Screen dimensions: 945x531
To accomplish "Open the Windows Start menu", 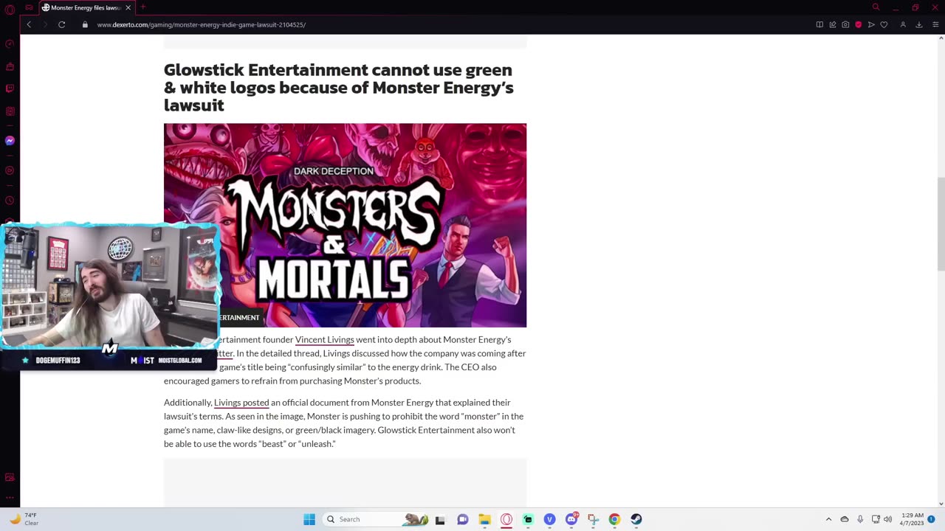I will pyautogui.click(x=309, y=519).
